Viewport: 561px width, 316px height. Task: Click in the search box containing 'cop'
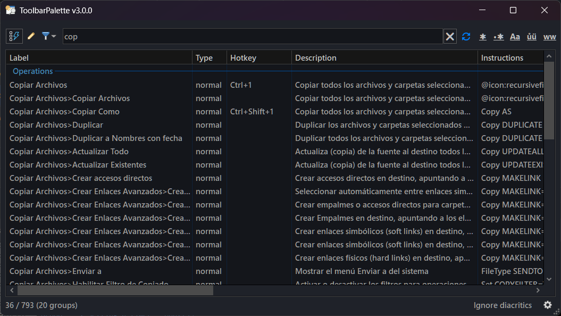coord(250,36)
